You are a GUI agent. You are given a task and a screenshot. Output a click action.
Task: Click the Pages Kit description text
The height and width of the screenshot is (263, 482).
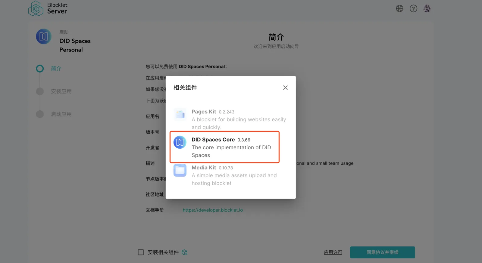click(x=239, y=123)
